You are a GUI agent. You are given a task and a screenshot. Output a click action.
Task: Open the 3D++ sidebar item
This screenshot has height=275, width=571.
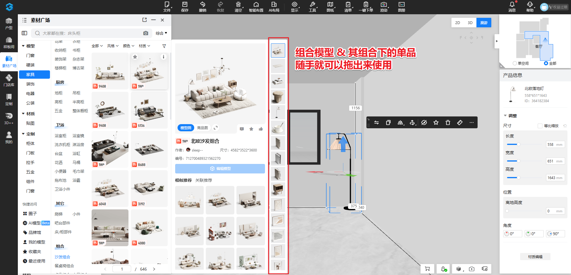[x=9, y=119]
